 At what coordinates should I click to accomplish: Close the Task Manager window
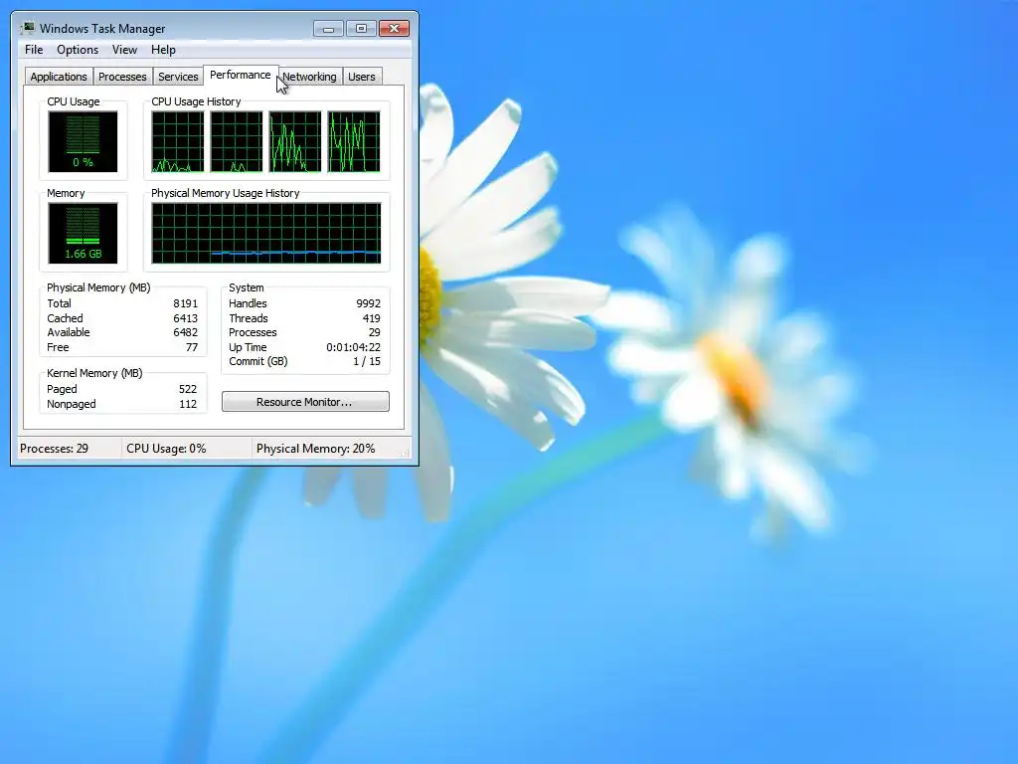(394, 29)
